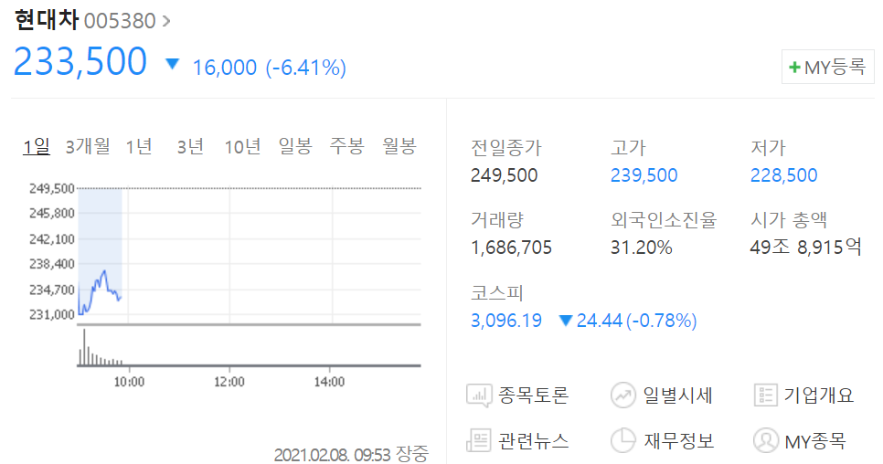
Task: Click the down triangle beside KOSPI 24.44
Action: (x=566, y=321)
